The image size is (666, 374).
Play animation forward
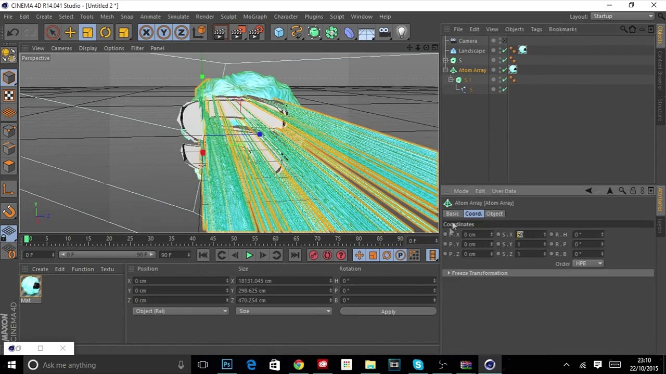point(249,255)
